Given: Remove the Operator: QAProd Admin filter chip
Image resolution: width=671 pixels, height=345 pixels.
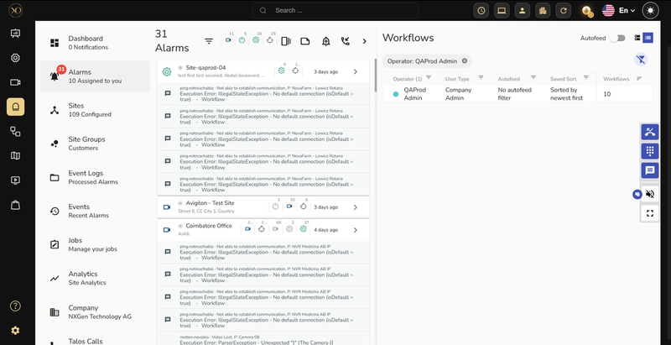Looking at the screenshot, I should pyautogui.click(x=465, y=60).
